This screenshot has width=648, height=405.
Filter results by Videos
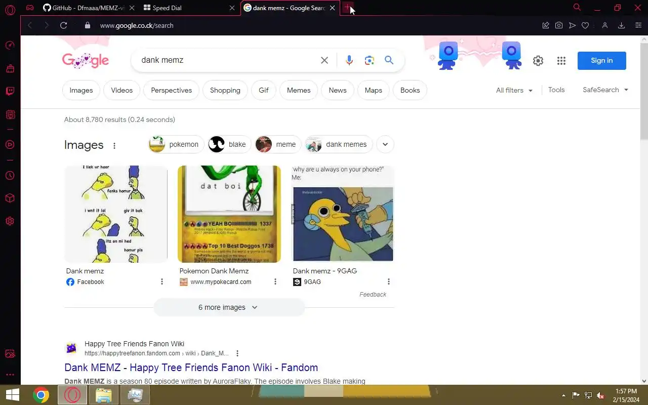point(122,90)
